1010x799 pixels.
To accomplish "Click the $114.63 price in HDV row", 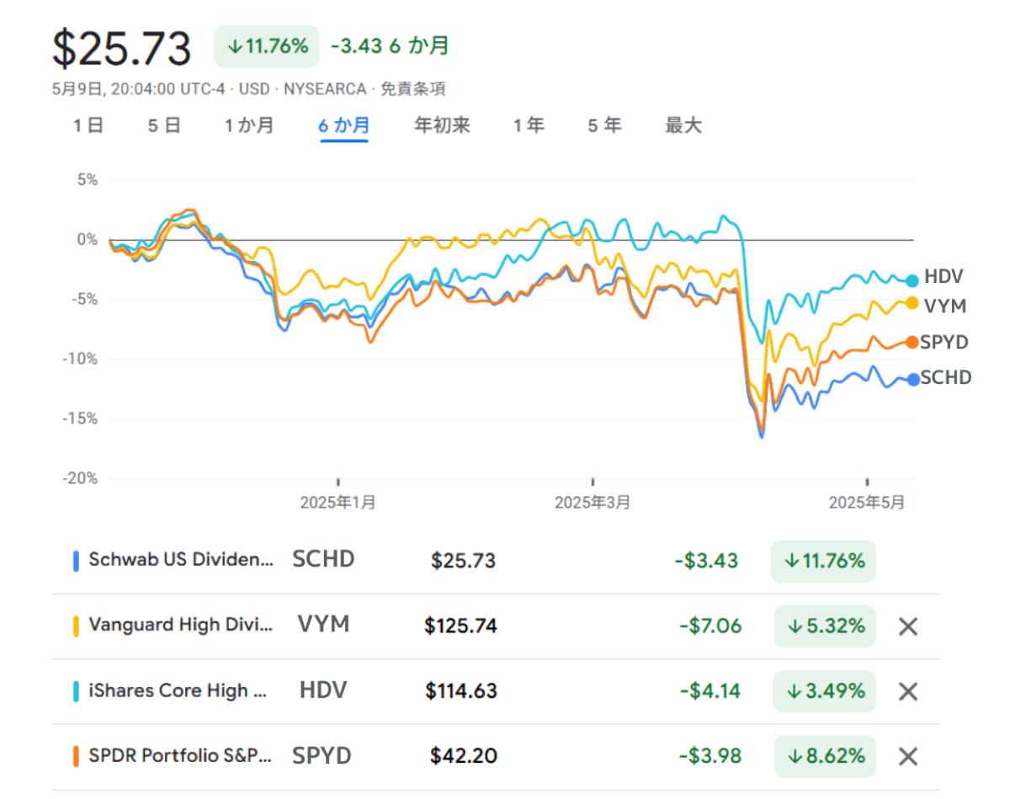I will coord(460,691).
